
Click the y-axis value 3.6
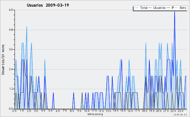click(x=11, y=49)
